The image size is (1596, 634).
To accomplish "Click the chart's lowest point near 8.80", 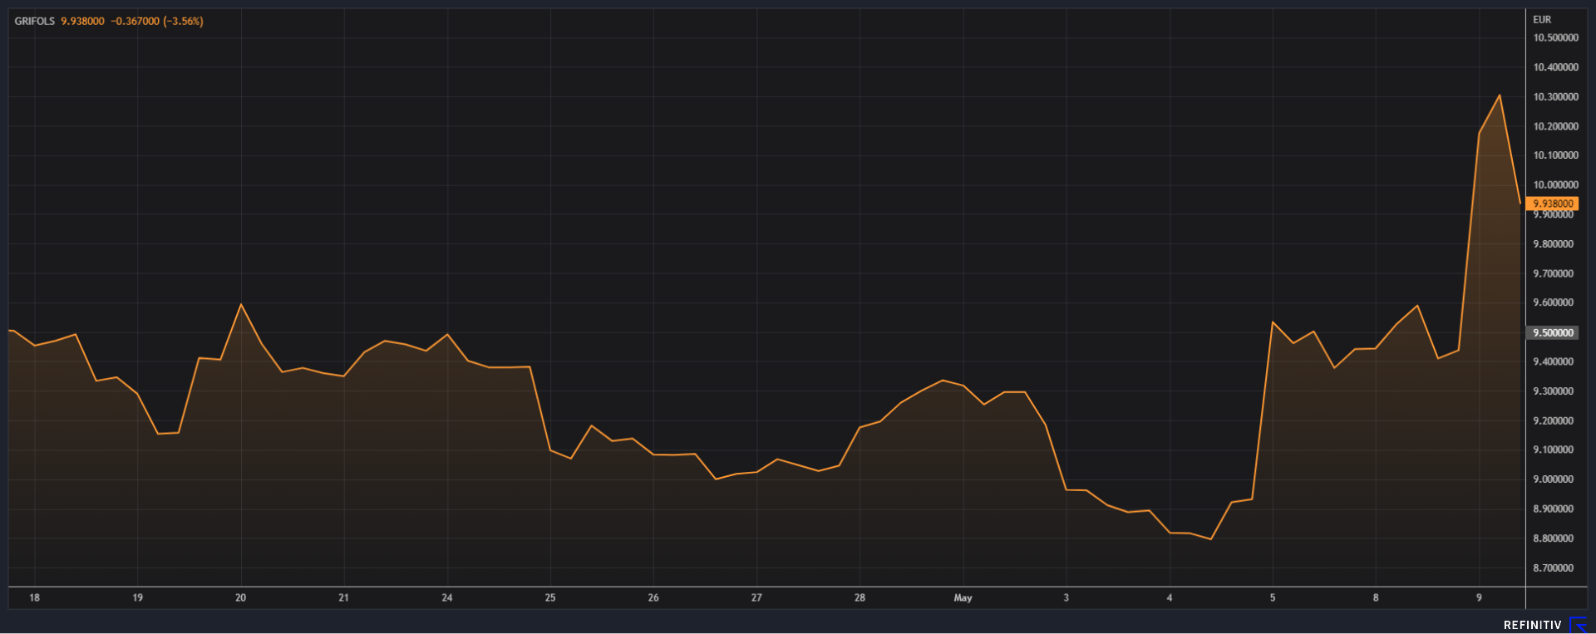I will [x=1210, y=538].
